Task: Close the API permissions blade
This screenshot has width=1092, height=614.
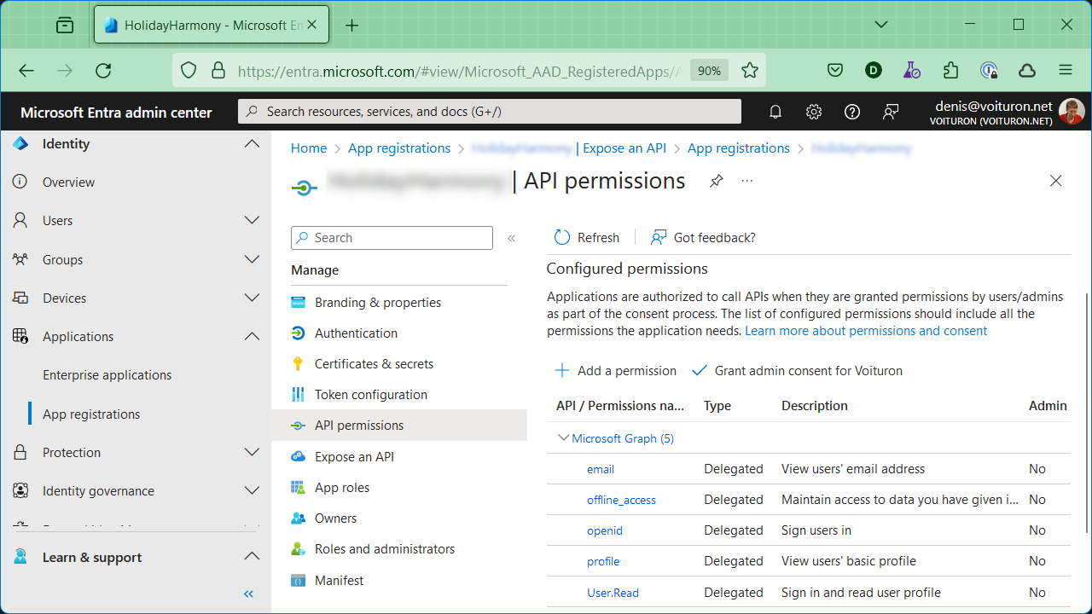Action: [1056, 181]
